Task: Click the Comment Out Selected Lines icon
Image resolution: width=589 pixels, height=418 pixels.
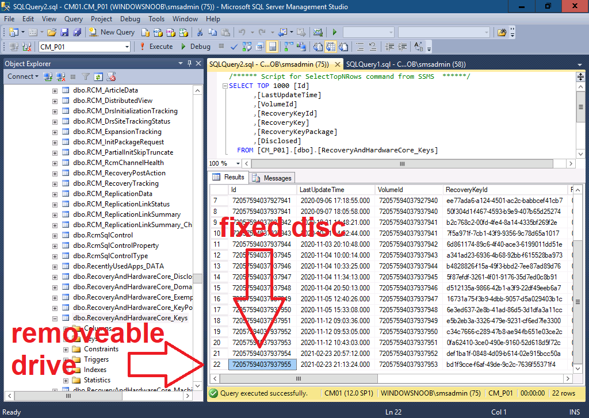Action: [360, 47]
